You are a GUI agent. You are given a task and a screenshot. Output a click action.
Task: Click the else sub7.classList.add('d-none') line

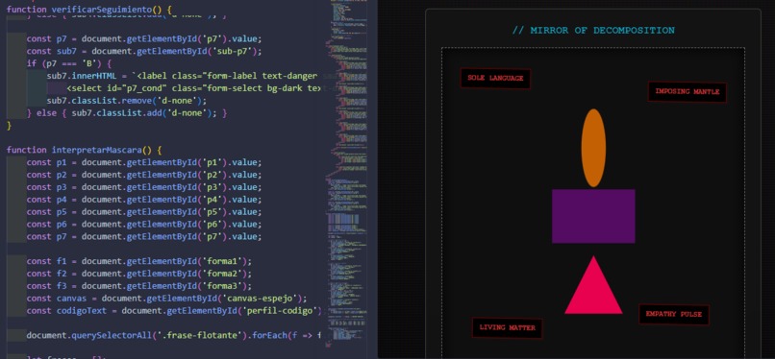coord(127,113)
